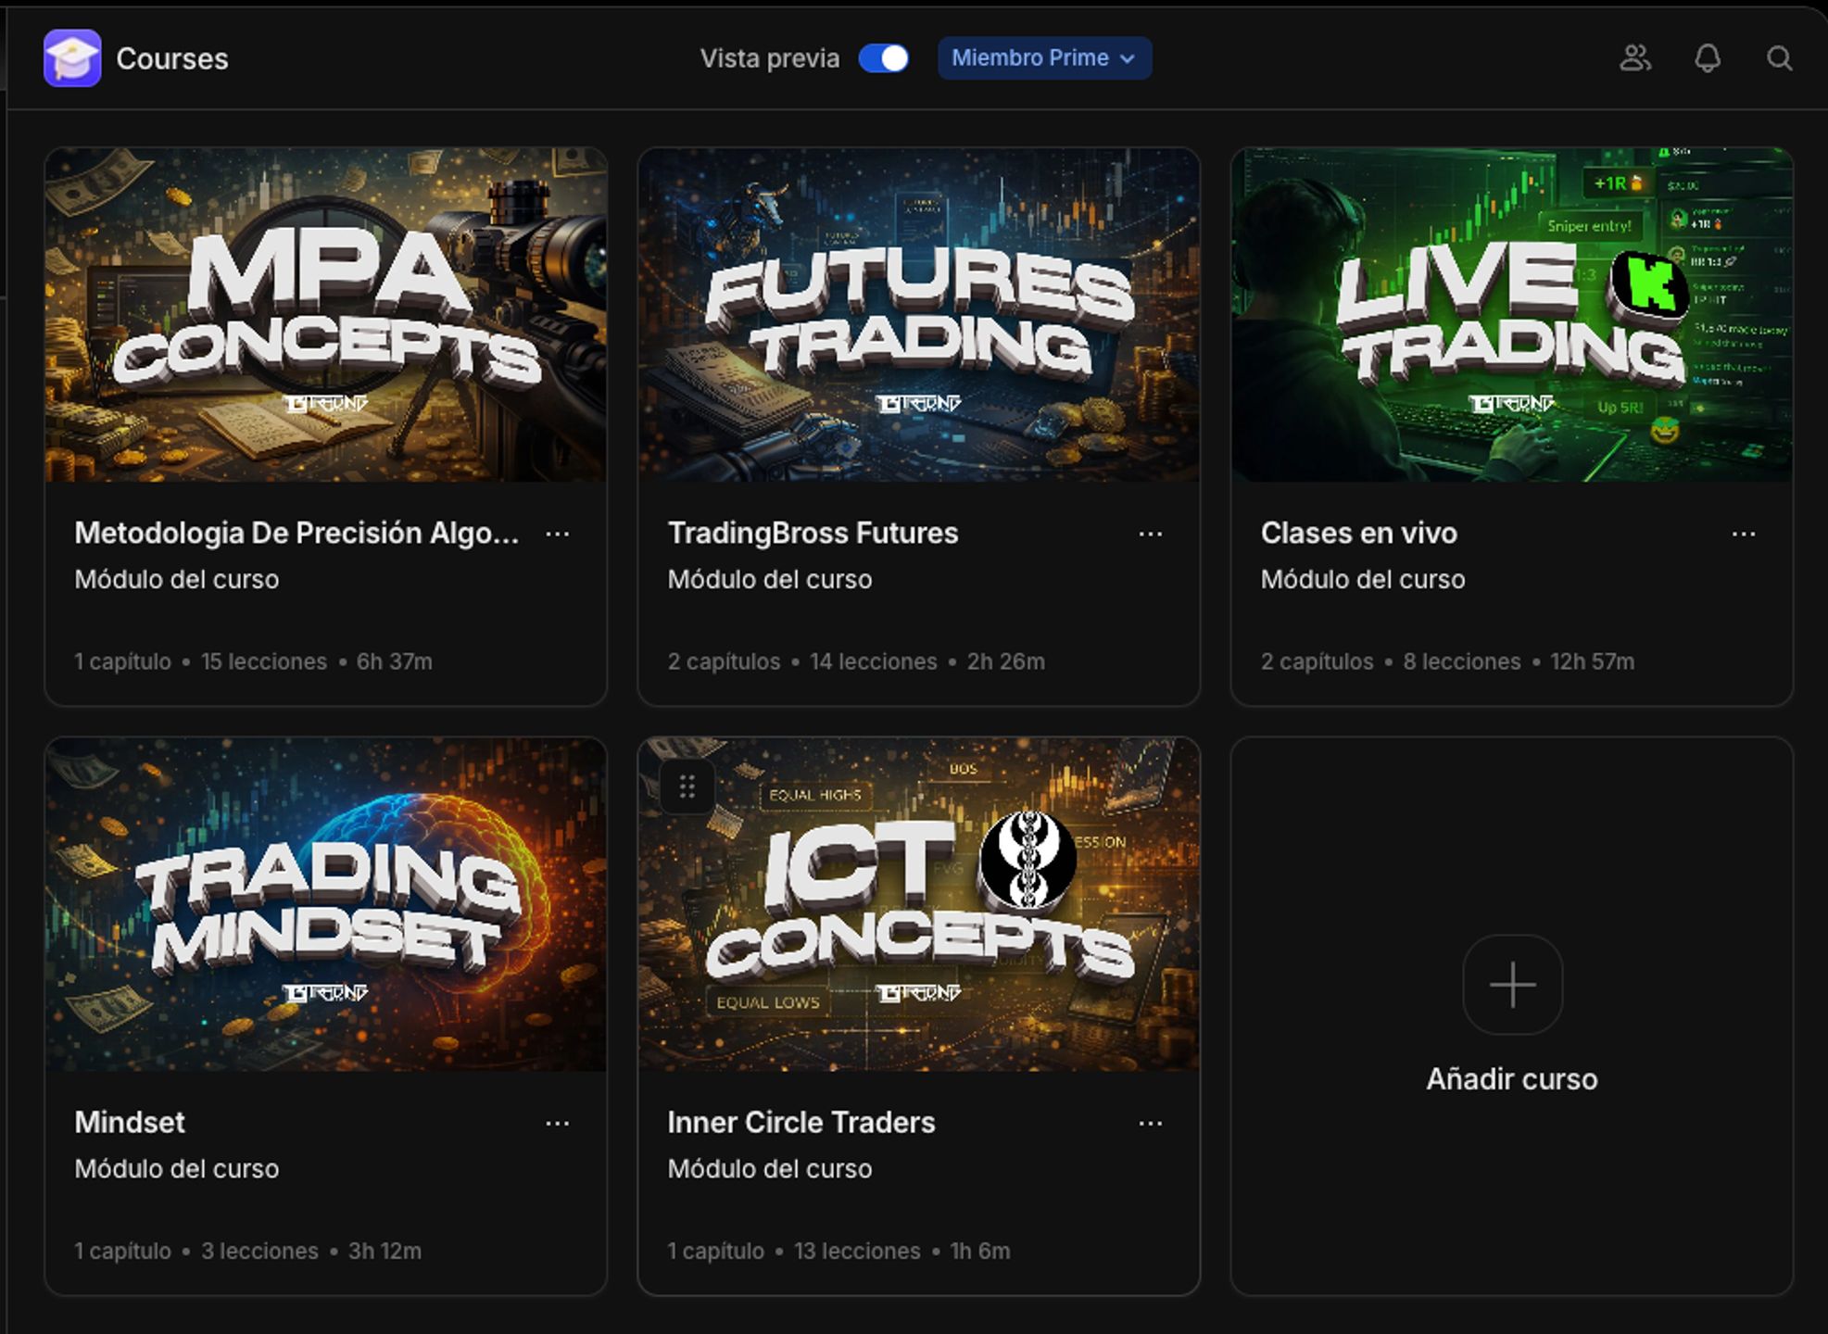This screenshot has height=1334, width=1828.
Task: Click "Módulo del curso" under Mindset
Action: (x=177, y=1168)
